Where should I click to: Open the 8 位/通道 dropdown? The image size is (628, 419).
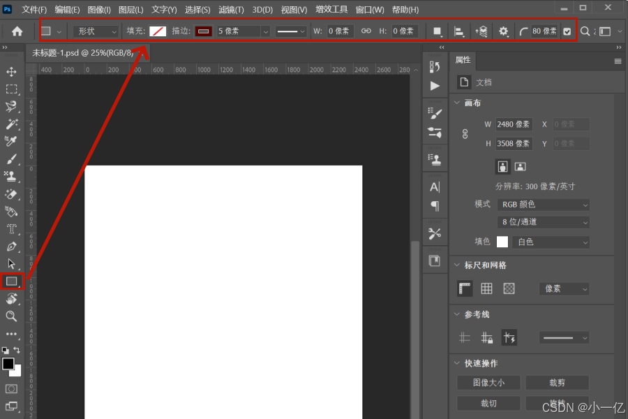click(x=543, y=222)
